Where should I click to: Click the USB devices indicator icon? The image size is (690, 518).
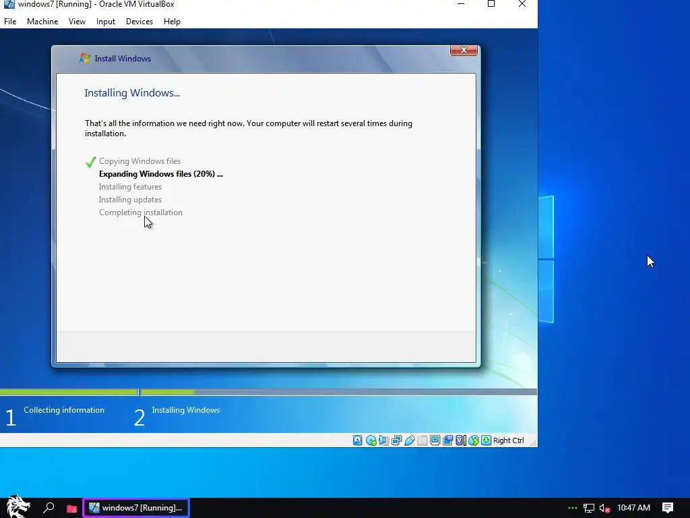point(409,440)
